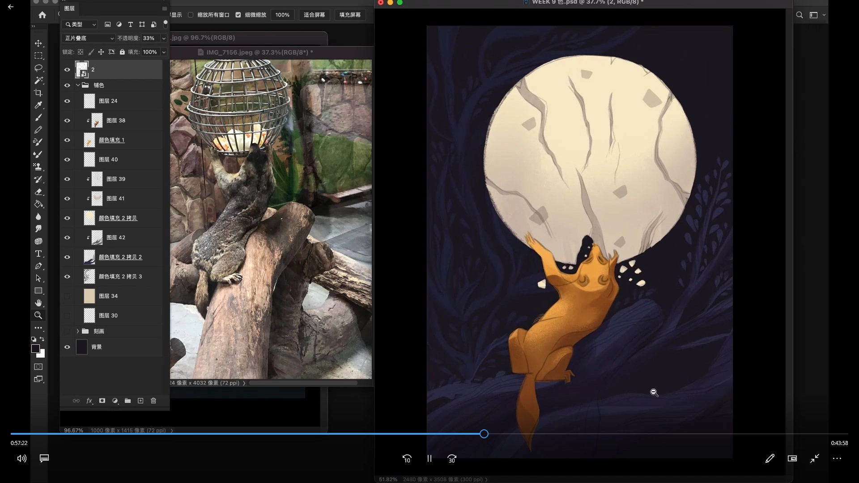Click the 填充屏幕 button
Image resolution: width=859 pixels, height=483 pixels.
point(350,15)
